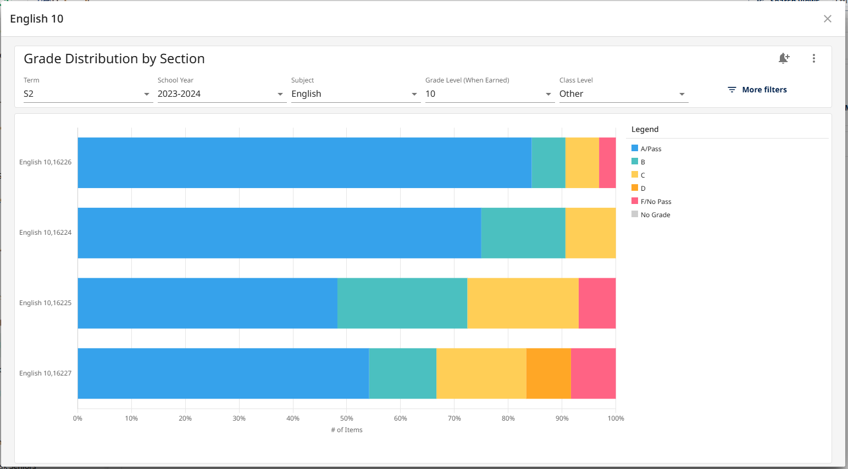Expand the School Year 2023-2024 dropdown
The image size is (848, 469).
click(x=222, y=94)
